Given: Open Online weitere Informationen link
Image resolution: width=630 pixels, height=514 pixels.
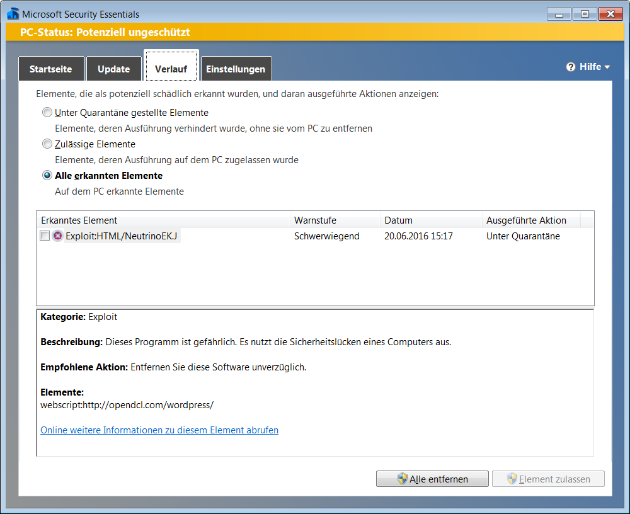Looking at the screenshot, I should 159,430.
